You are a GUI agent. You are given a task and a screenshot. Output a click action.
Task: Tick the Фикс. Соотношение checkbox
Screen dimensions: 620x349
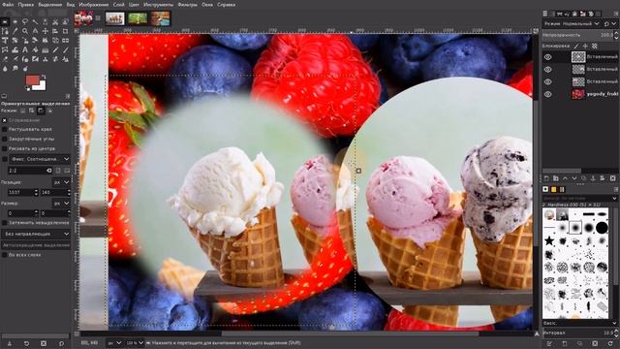(x=5, y=159)
